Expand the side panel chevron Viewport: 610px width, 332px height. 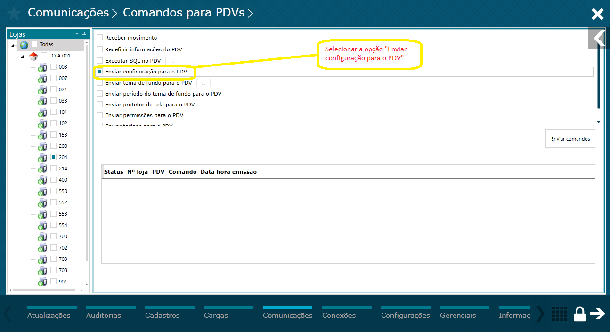pyautogui.click(x=599, y=38)
